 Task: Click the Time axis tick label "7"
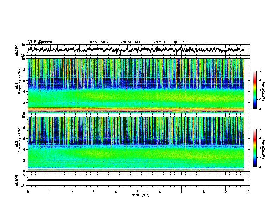coord(182,192)
